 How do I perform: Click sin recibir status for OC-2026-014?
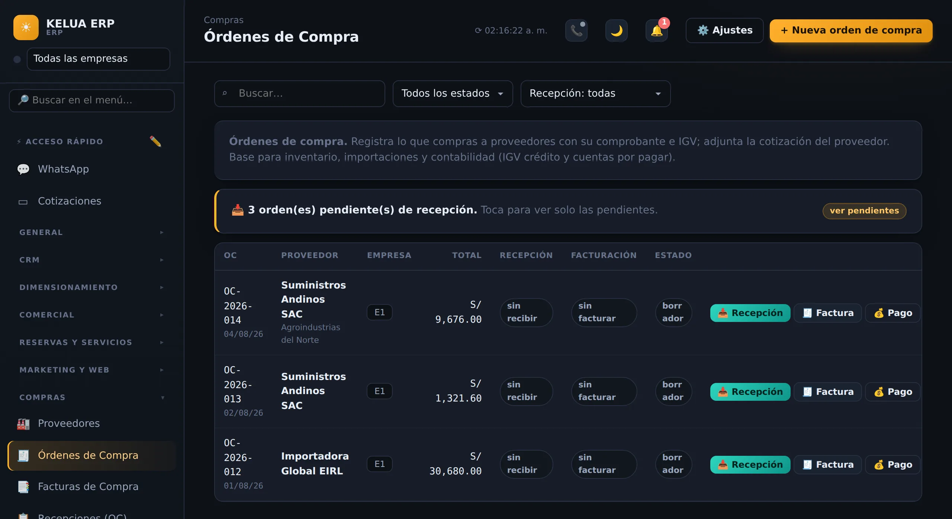526,312
